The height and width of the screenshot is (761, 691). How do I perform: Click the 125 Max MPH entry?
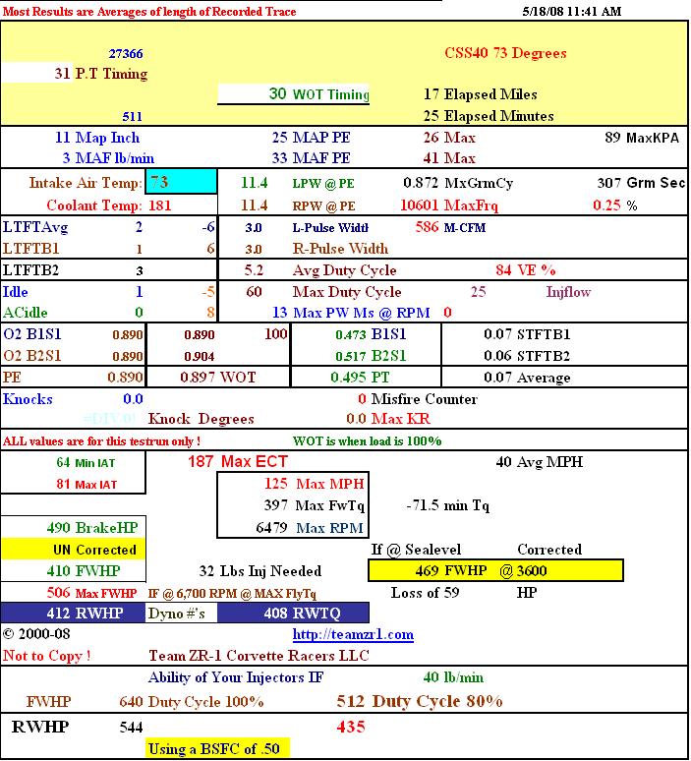292,484
